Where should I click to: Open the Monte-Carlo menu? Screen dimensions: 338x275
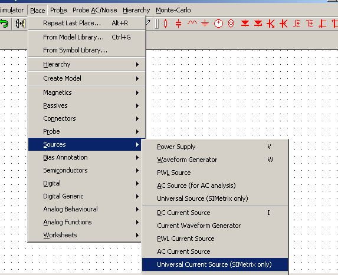click(x=173, y=10)
